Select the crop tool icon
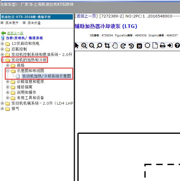This screenshot has height=181, width=180. (x=107, y=45)
